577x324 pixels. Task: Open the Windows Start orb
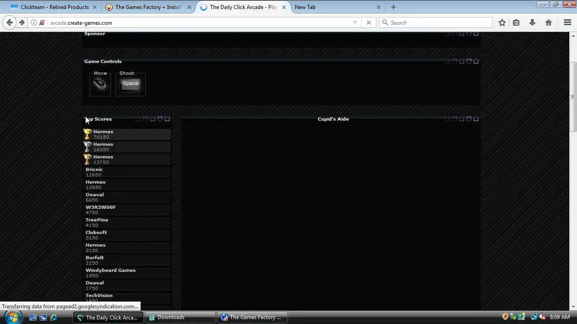coord(12,317)
